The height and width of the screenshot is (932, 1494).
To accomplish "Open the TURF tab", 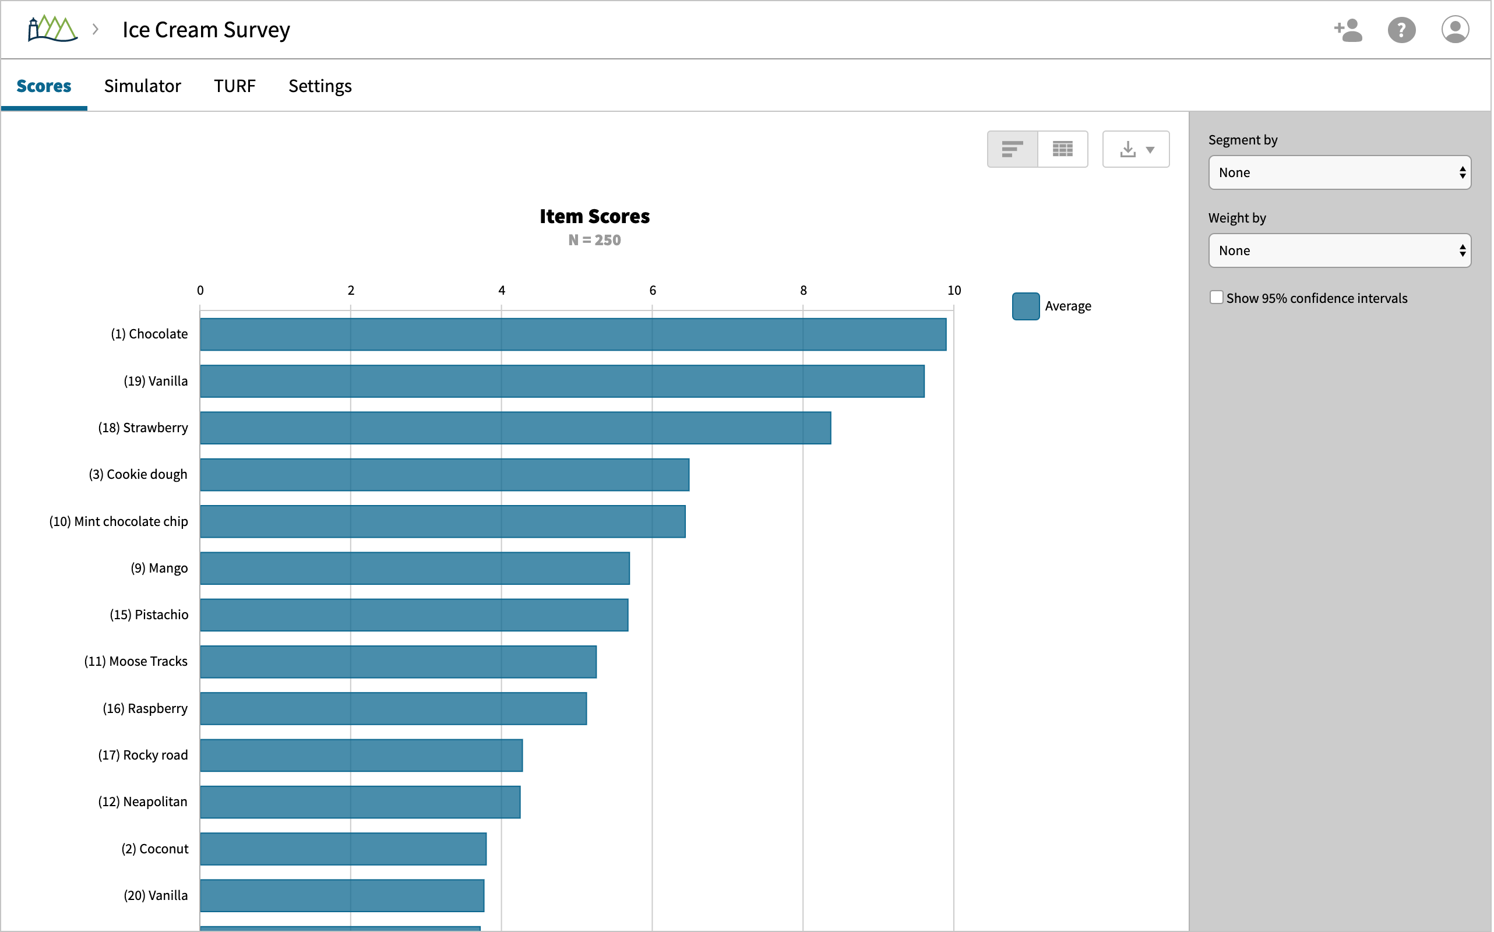I will (234, 86).
